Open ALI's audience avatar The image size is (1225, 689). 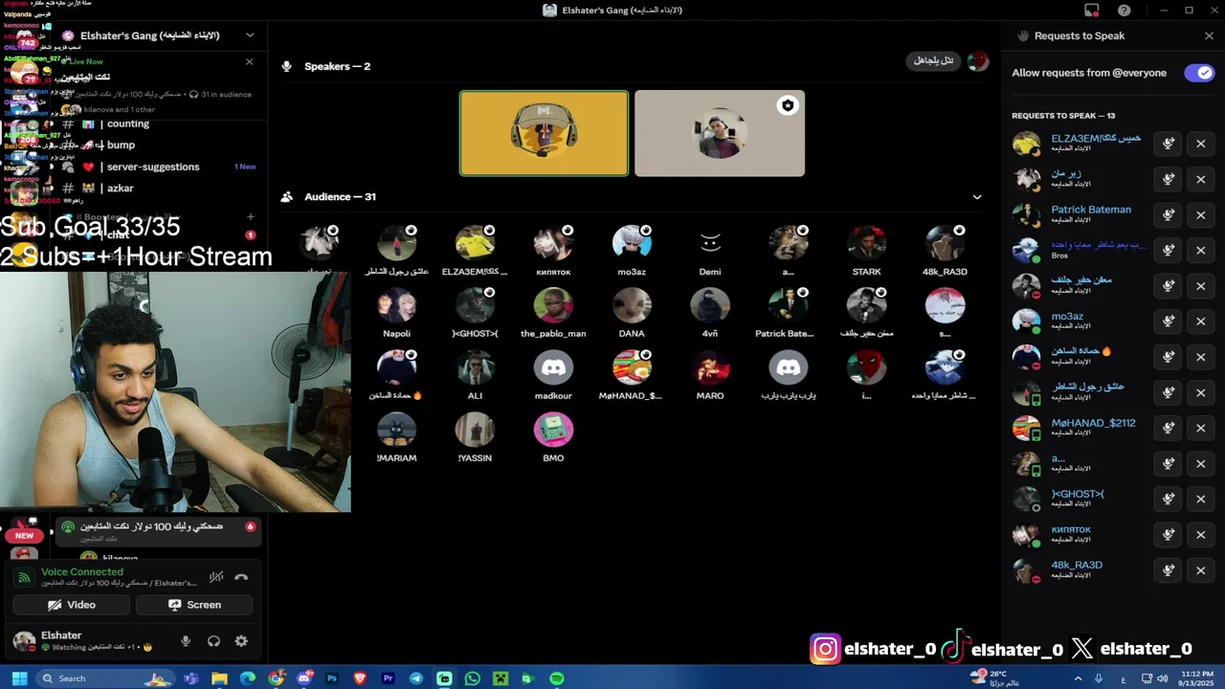pyautogui.click(x=475, y=367)
